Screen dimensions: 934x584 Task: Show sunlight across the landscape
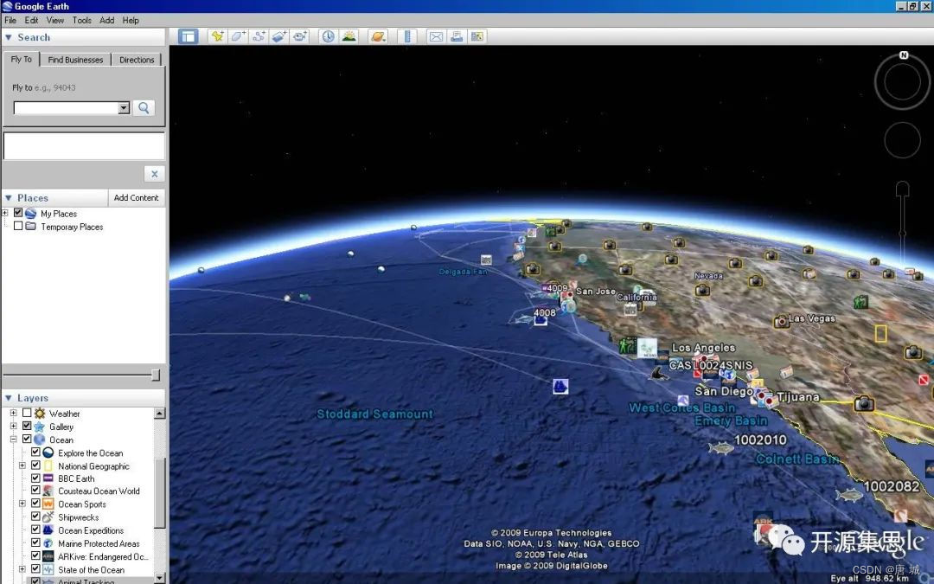pos(349,36)
